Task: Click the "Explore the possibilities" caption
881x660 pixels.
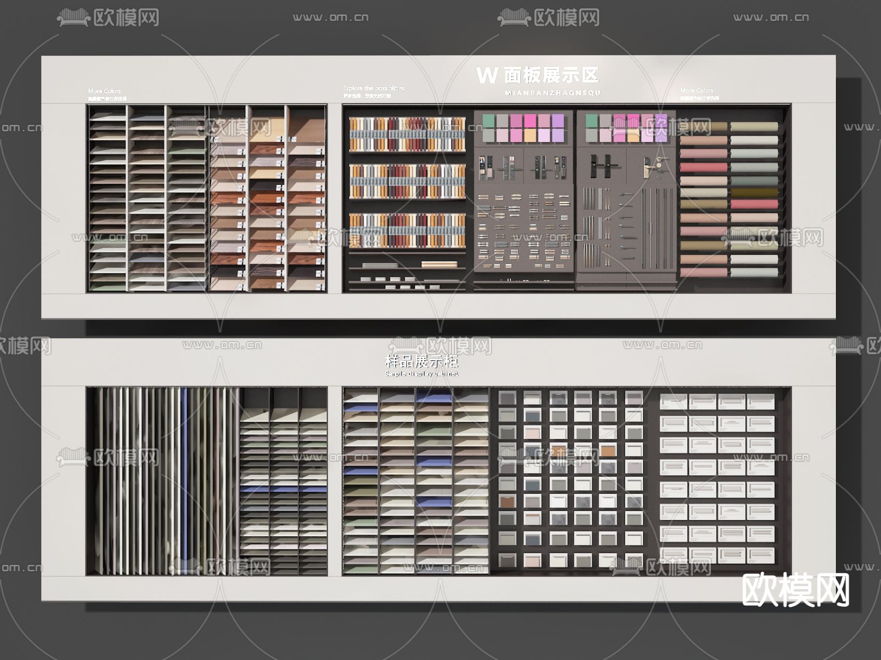Action: (373, 88)
